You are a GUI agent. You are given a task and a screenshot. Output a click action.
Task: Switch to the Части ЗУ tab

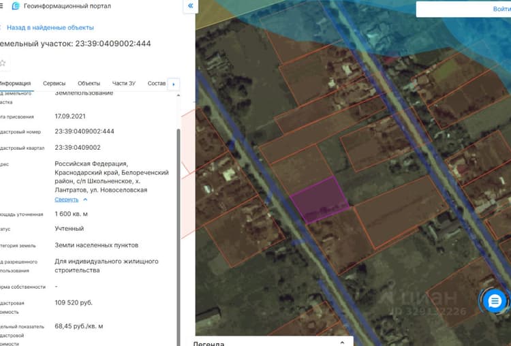pyautogui.click(x=124, y=83)
